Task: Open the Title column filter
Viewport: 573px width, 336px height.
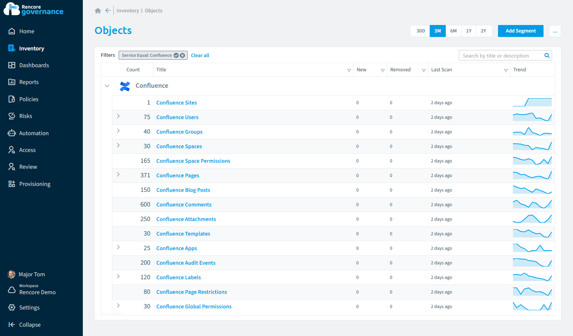Action: [349, 70]
